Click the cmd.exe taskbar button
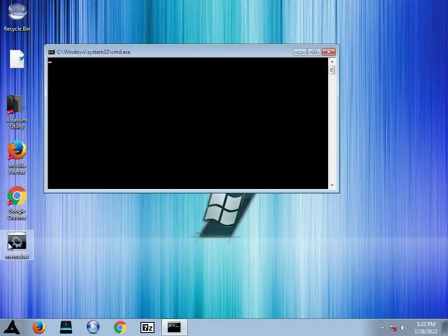 pyautogui.click(x=174, y=327)
